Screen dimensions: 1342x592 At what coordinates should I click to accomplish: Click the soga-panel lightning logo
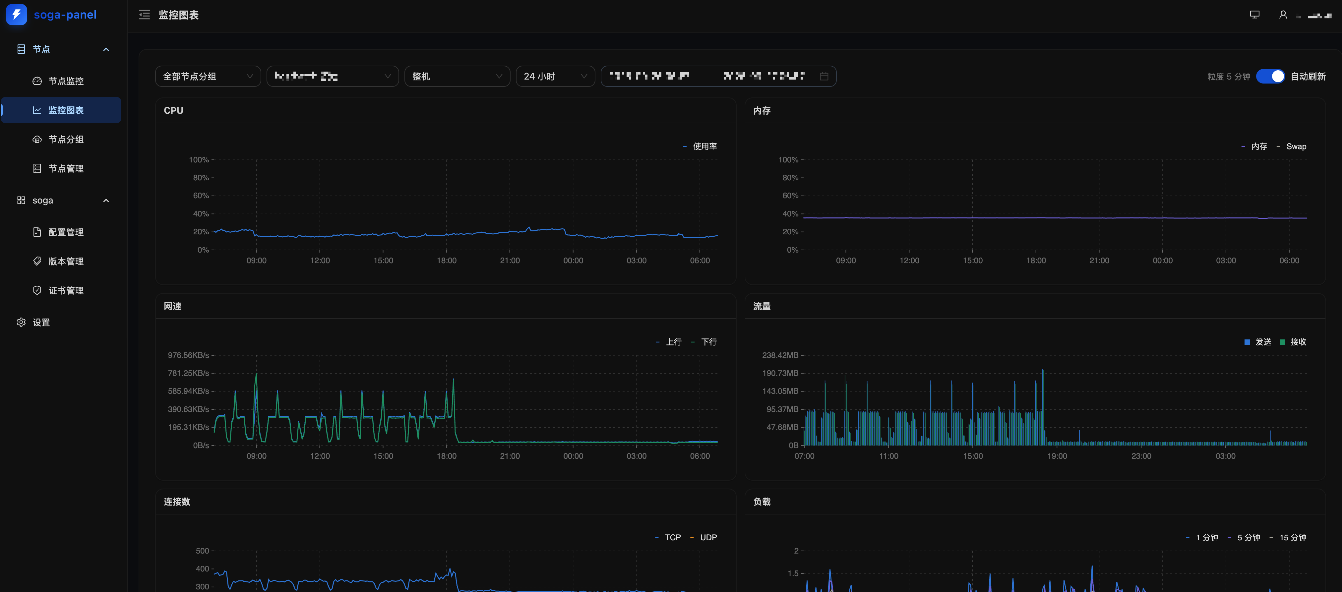(16, 15)
